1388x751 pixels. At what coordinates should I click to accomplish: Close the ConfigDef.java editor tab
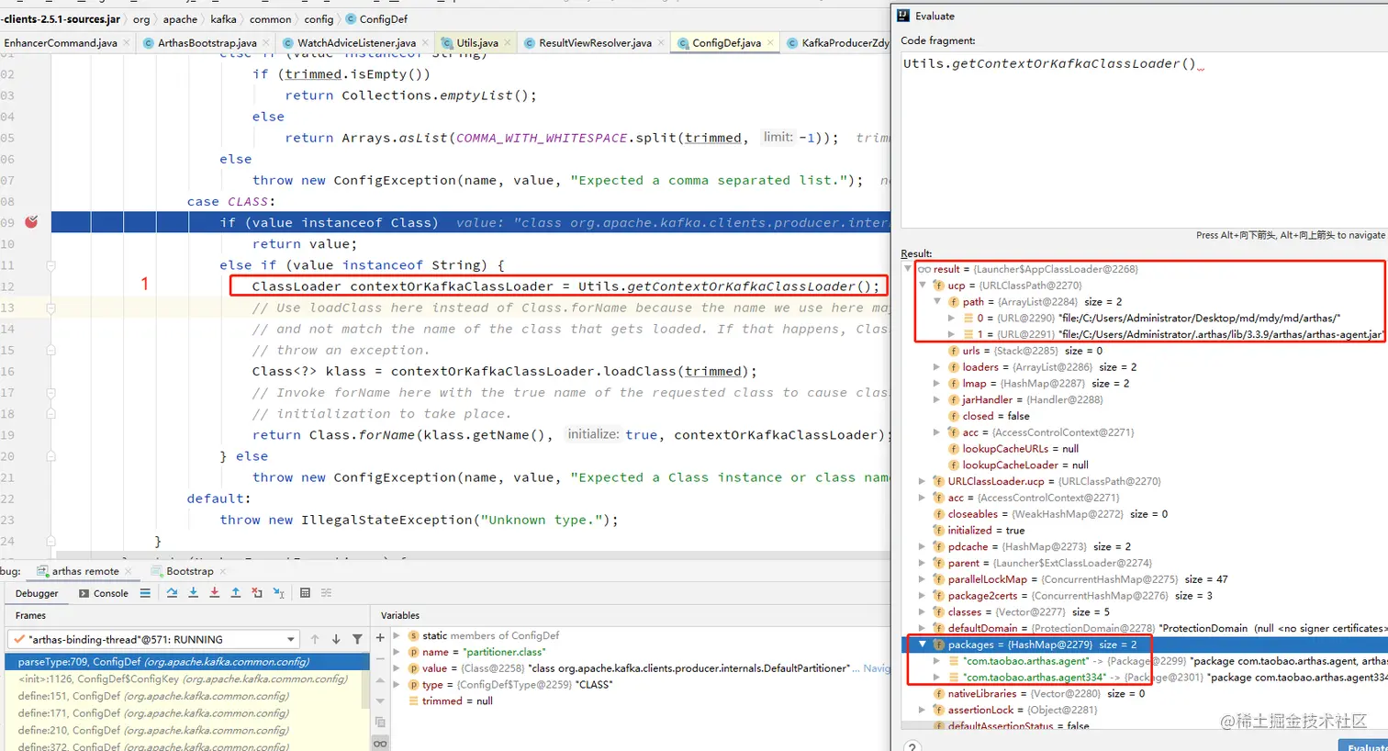(x=770, y=42)
